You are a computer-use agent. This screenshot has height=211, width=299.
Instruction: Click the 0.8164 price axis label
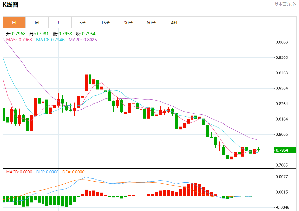[x=282, y=119]
